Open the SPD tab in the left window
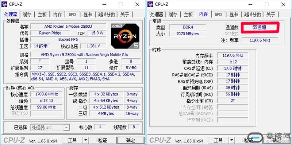 click(x=72, y=15)
